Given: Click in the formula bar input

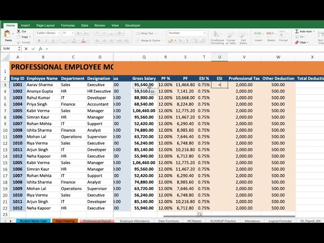Looking at the screenshot, I should click(184, 49).
